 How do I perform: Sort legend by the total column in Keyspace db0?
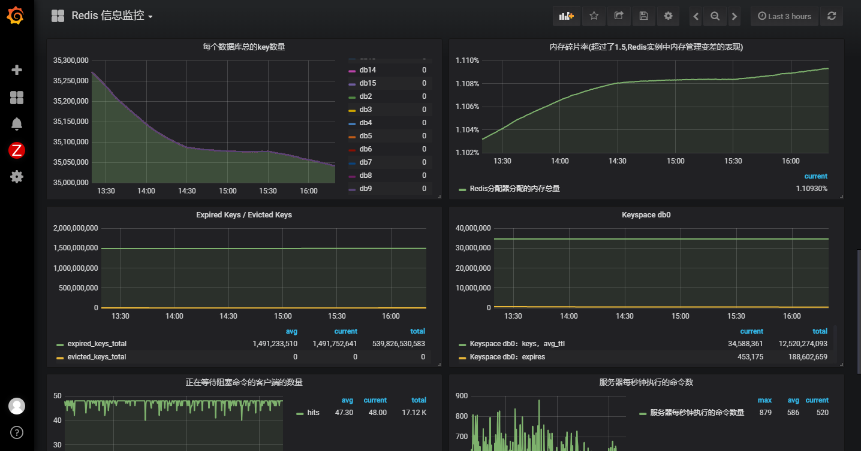coord(820,331)
